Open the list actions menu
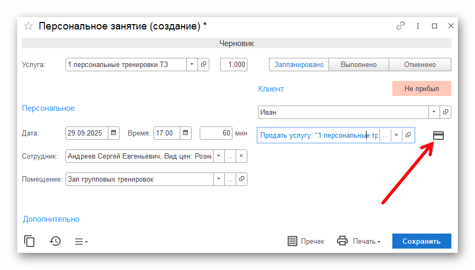 pyautogui.click(x=81, y=241)
